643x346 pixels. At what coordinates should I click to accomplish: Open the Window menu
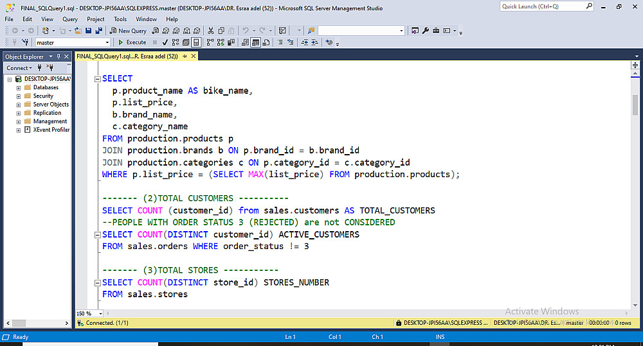pos(147,19)
